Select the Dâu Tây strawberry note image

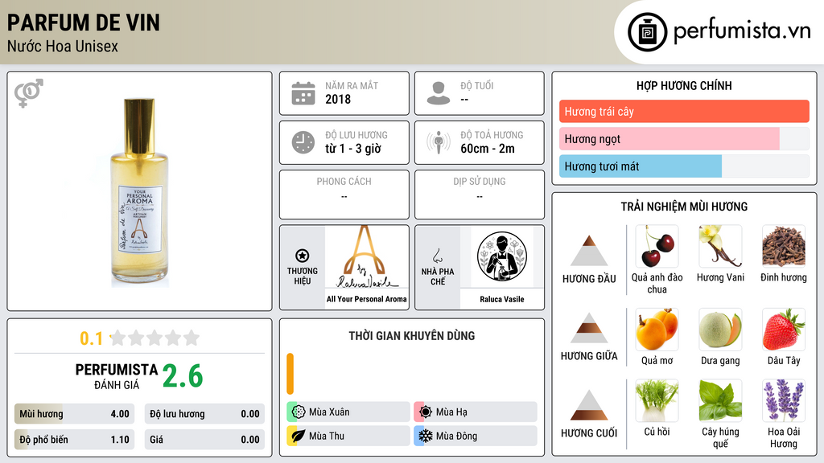tap(784, 329)
